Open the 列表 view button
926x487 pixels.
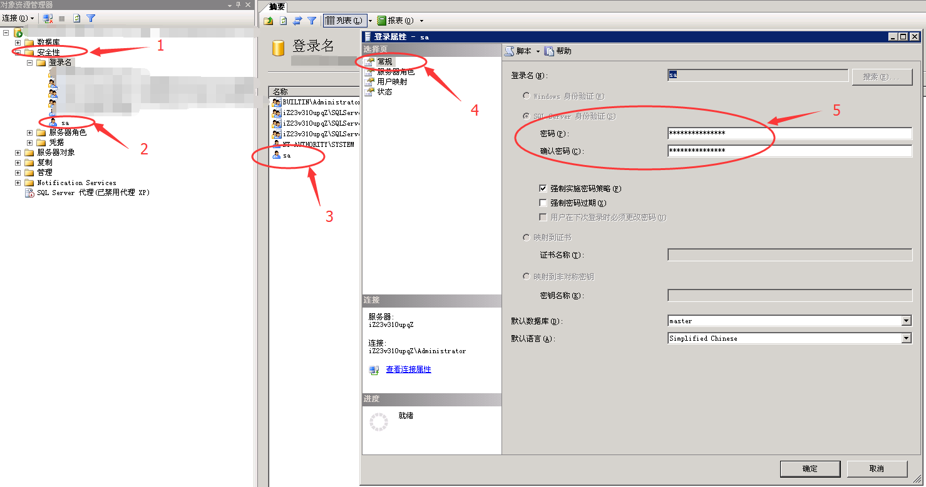pyautogui.click(x=344, y=21)
